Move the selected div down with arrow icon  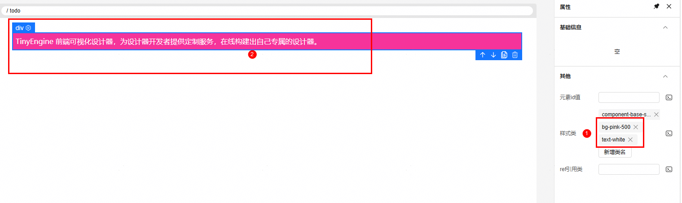[x=493, y=55]
